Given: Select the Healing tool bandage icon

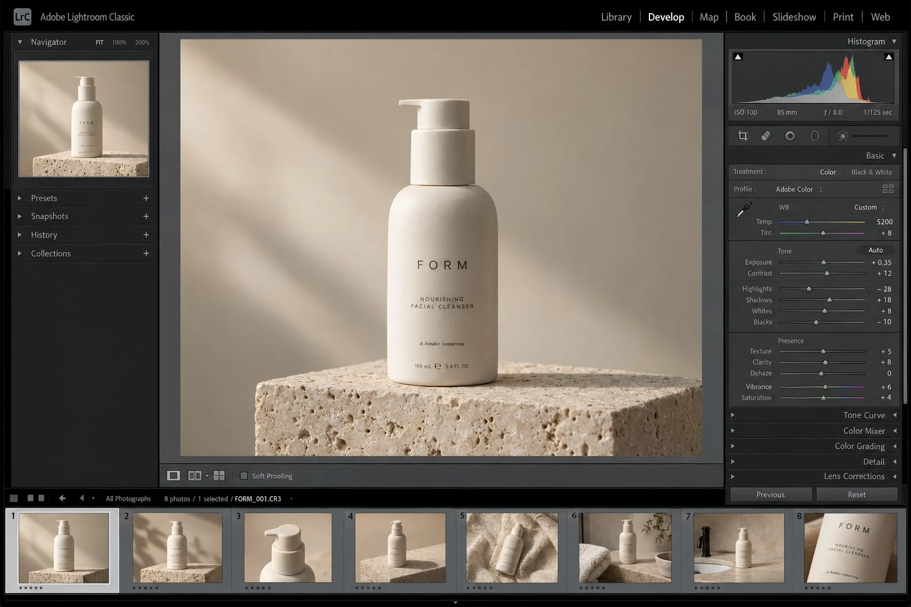Looking at the screenshot, I should point(766,136).
